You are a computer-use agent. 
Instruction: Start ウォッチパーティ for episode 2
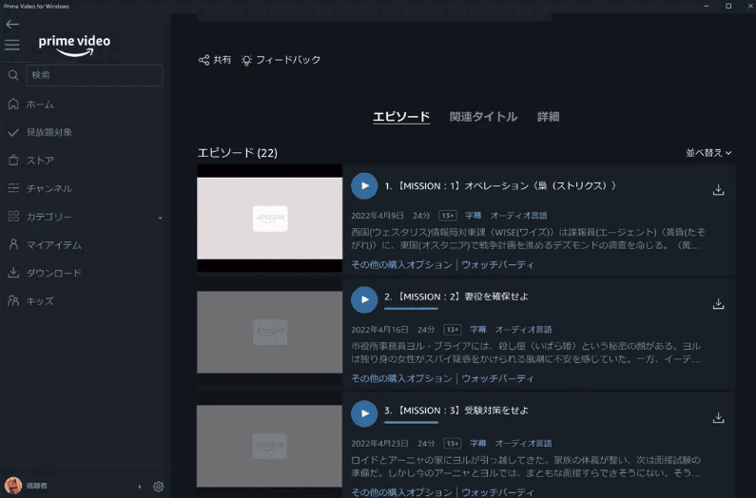coord(497,378)
